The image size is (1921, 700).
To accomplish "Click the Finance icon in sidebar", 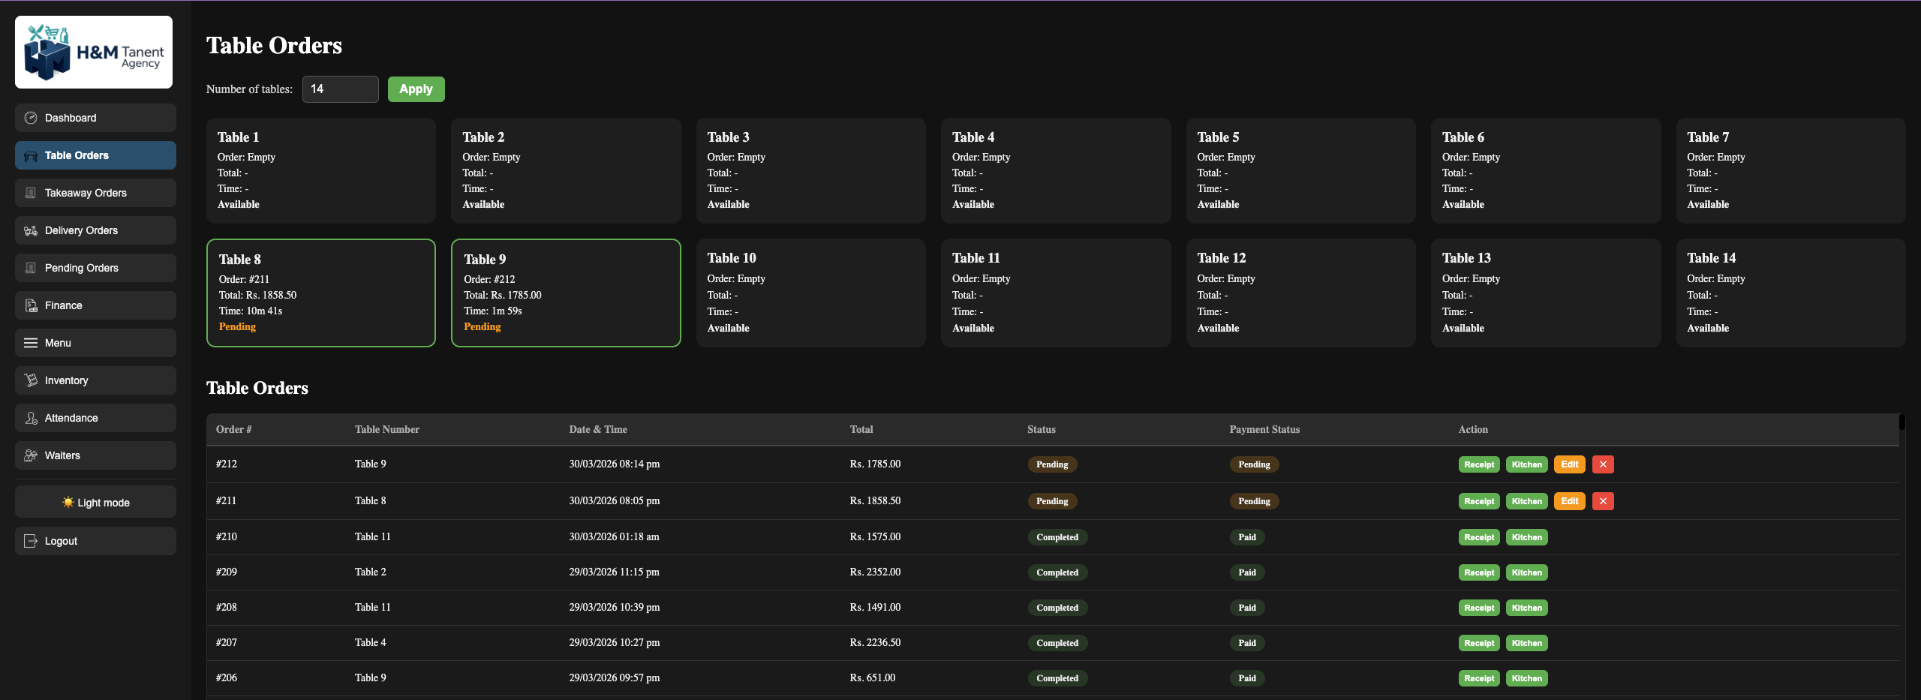I will (31, 305).
